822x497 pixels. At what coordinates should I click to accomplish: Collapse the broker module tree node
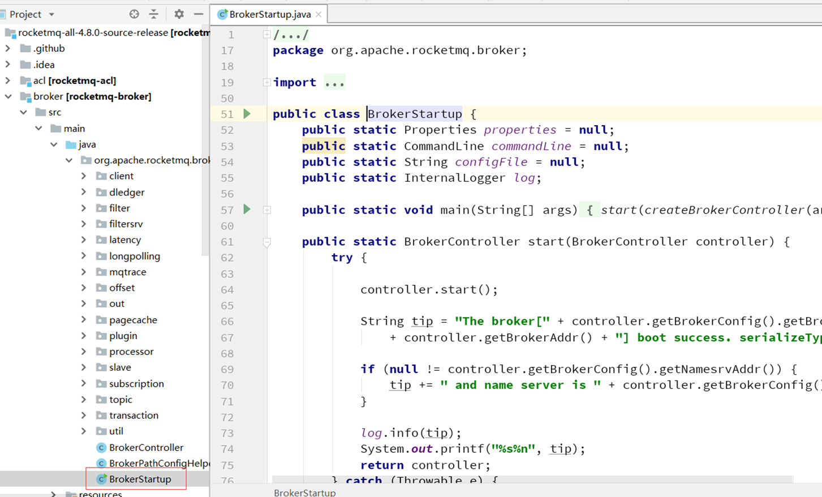tap(8, 97)
